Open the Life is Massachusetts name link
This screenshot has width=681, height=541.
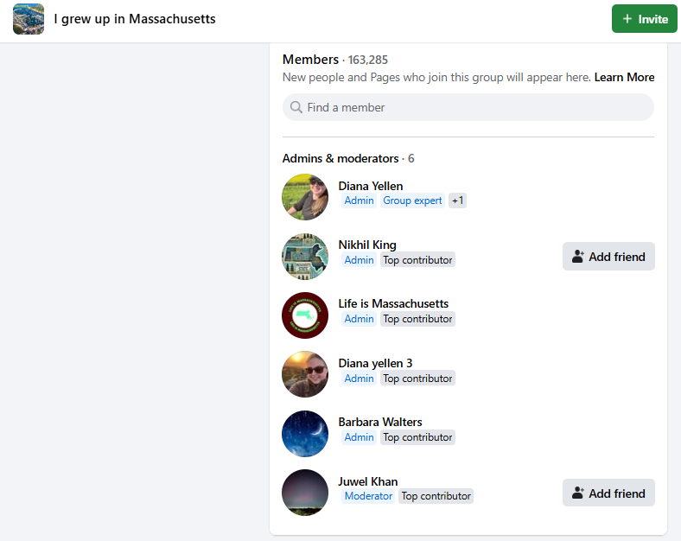pos(393,303)
